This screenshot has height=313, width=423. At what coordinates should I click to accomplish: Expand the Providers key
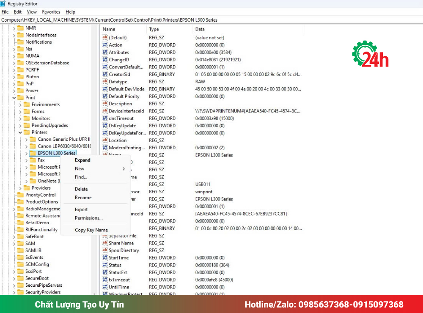click(x=20, y=188)
